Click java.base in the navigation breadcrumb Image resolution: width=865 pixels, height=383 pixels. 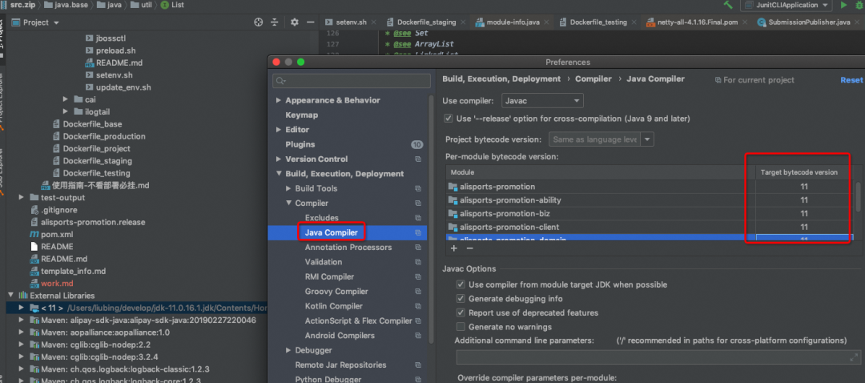point(68,5)
